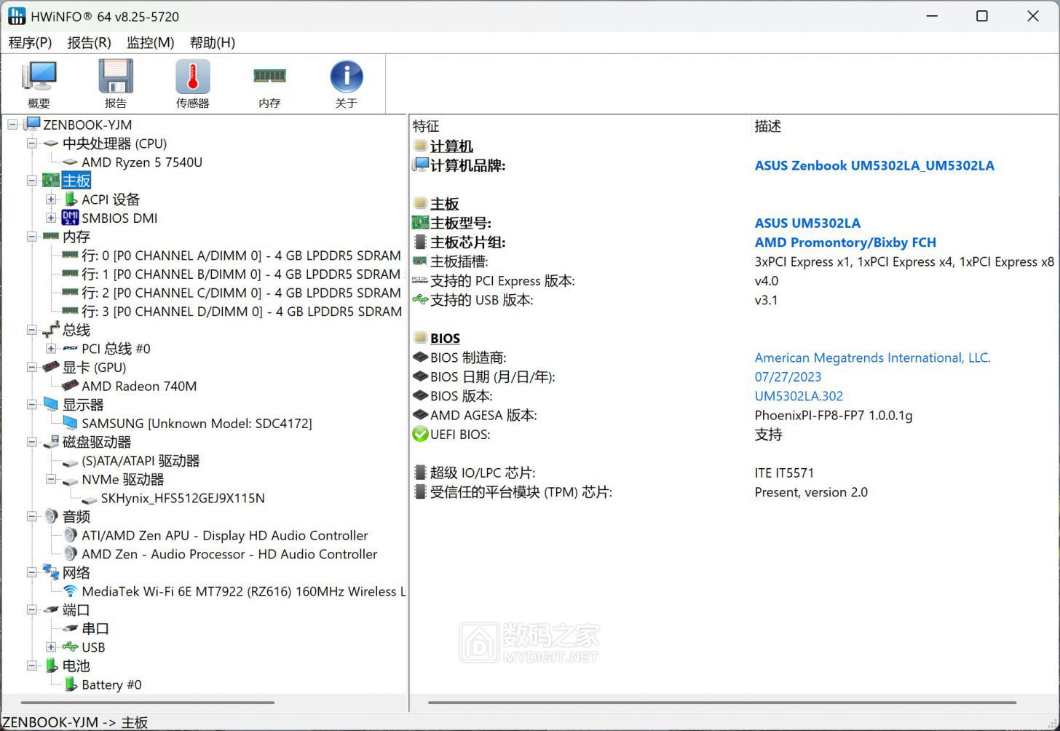Click the 报告 floppy disk icon
1060x731 pixels.
coord(116,76)
